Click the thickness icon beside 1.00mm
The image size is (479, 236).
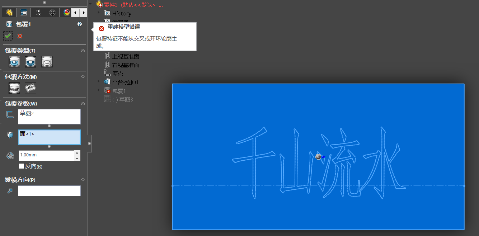pyautogui.click(x=10, y=156)
